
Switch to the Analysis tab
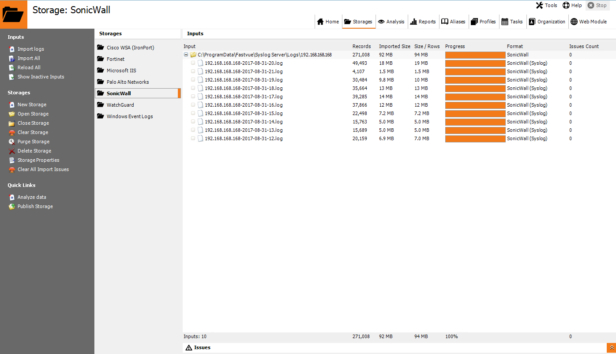click(x=391, y=22)
